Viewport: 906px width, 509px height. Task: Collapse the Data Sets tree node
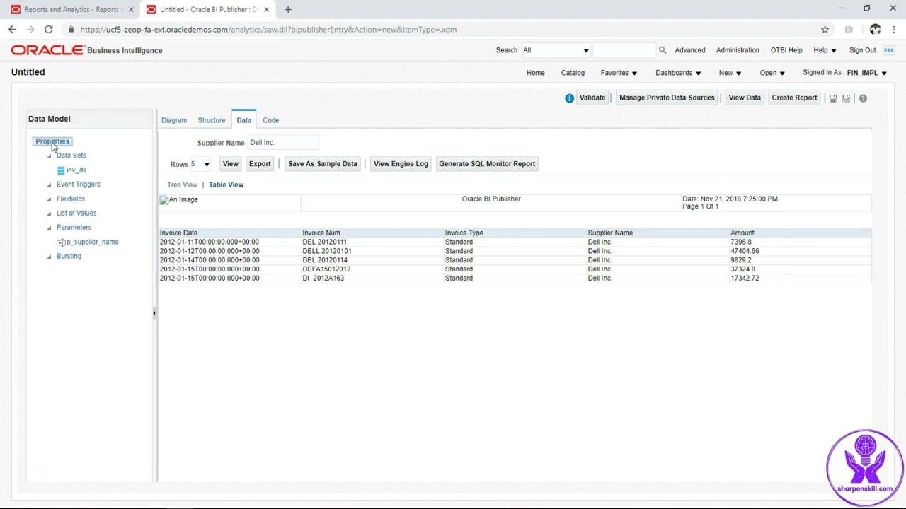click(x=49, y=156)
